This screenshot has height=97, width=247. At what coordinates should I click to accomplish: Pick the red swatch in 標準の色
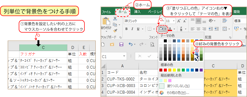click(x=165, y=70)
